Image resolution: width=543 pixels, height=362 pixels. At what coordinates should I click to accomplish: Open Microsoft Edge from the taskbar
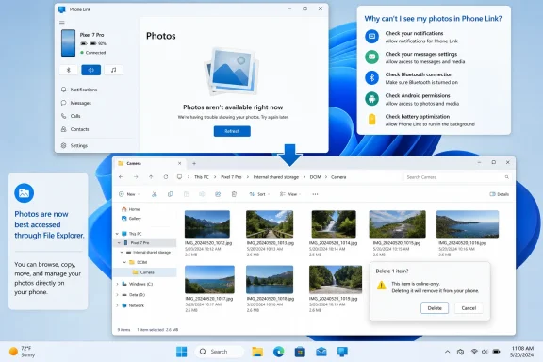tap(278, 352)
